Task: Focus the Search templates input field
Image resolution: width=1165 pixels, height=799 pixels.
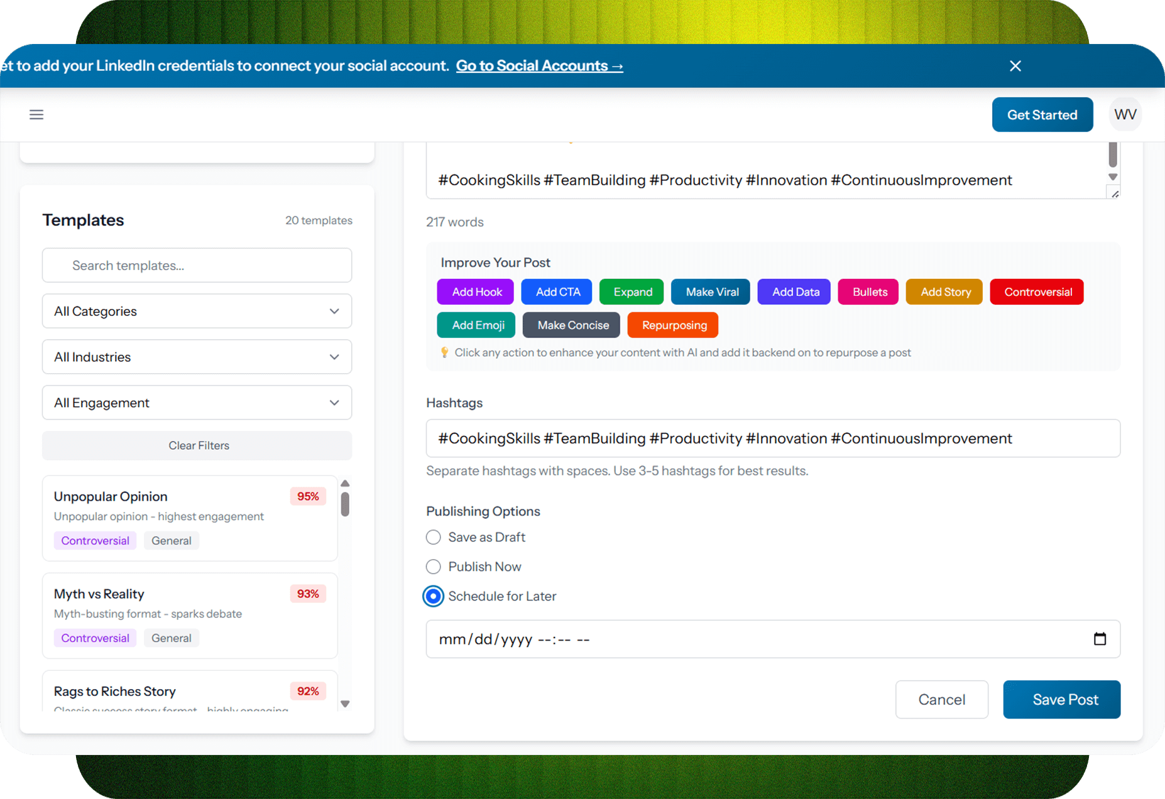Action: tap(197, 265)
